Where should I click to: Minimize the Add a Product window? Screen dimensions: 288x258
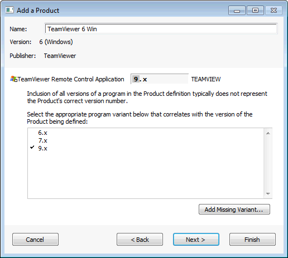click(237, 11)
